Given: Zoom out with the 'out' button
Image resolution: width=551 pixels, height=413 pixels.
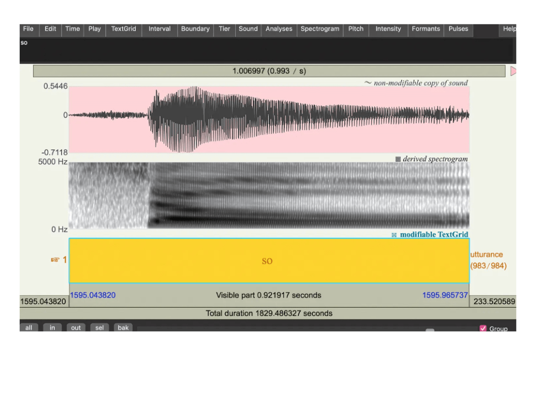Looking at the screenshot, I should pyautogui.click(x=76, y=328).
